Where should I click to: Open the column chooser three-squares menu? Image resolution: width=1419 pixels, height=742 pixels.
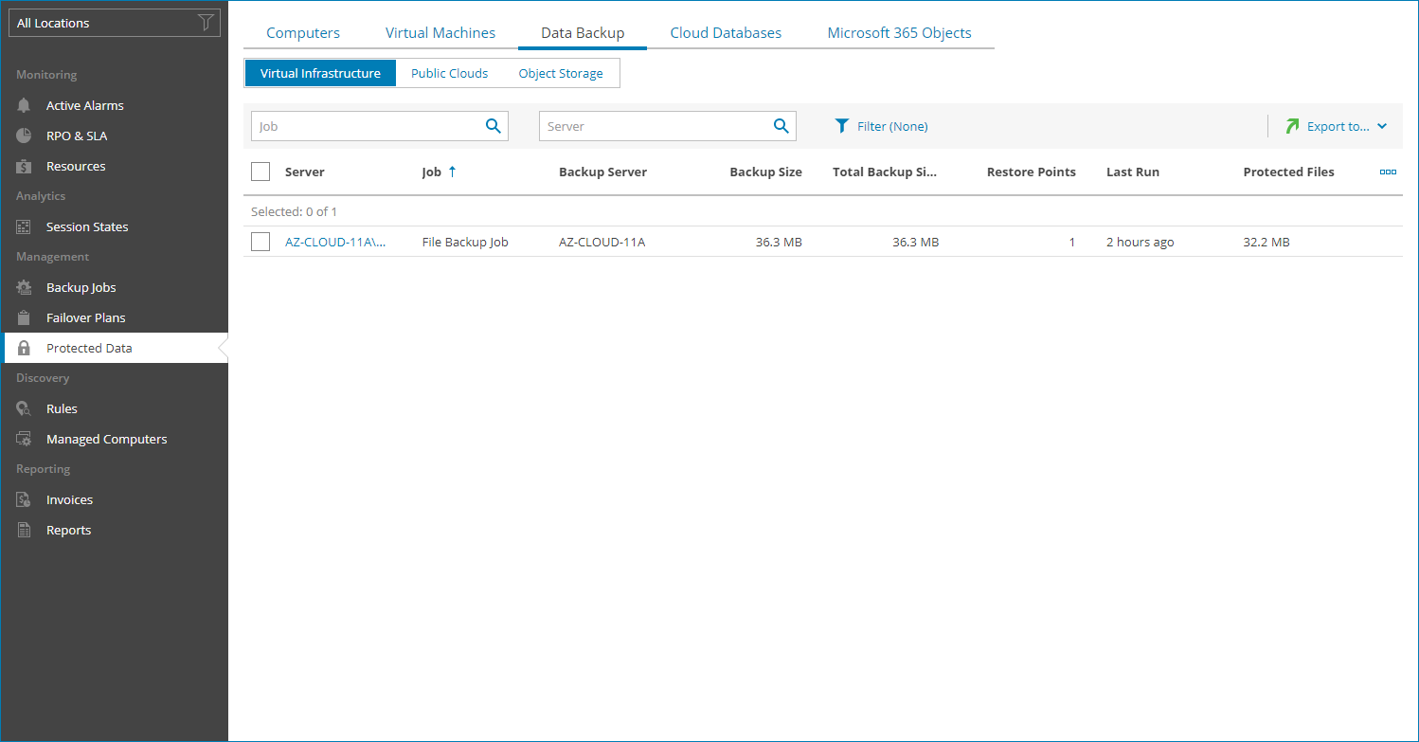pyautogui.click(x=1388, y=172)
